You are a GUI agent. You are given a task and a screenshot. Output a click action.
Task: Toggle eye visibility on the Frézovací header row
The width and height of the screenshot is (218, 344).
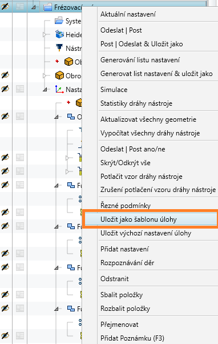[5, 7]
